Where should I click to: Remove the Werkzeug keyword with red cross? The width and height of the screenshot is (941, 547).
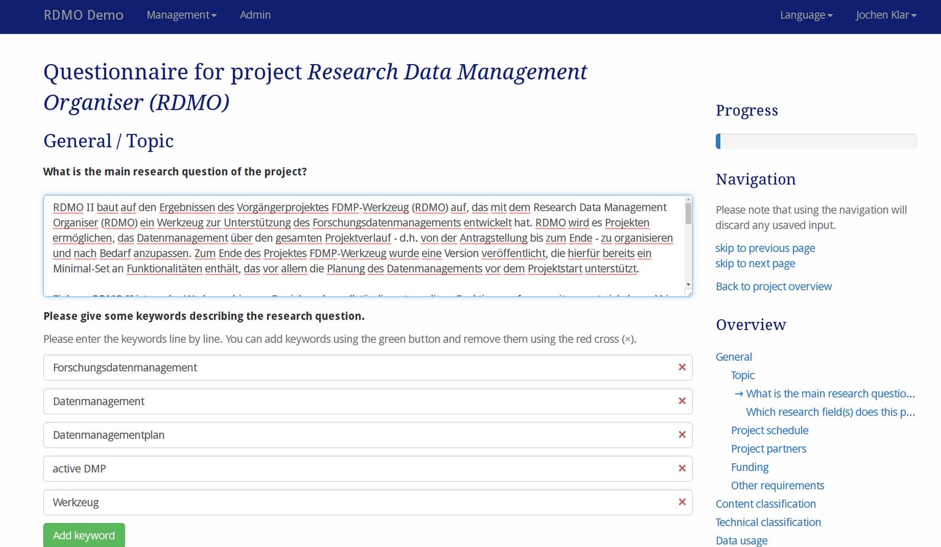682,502
